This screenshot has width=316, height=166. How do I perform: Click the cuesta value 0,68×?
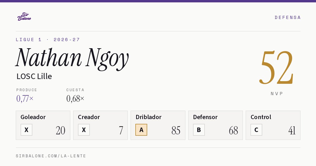coord(75,99)
